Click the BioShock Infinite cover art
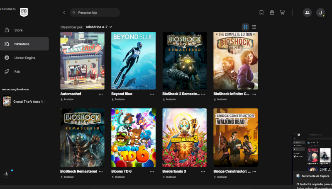 (x=236, y=61)
